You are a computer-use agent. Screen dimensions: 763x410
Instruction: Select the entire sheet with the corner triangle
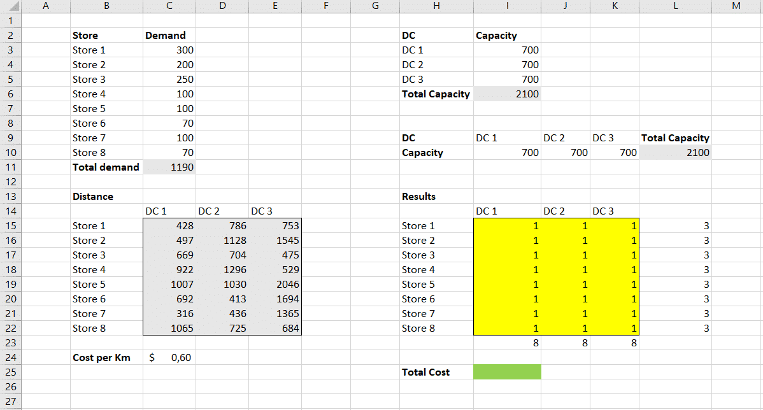(11, 6)
